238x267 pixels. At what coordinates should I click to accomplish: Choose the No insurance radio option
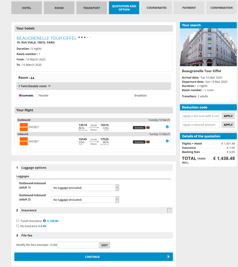point(18,226)
